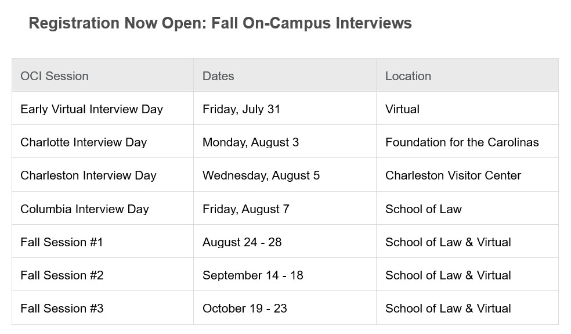This screenshot has width=571, height=334.
Task: Select the Fall Session #1 cell
Action: click(62, 242)
